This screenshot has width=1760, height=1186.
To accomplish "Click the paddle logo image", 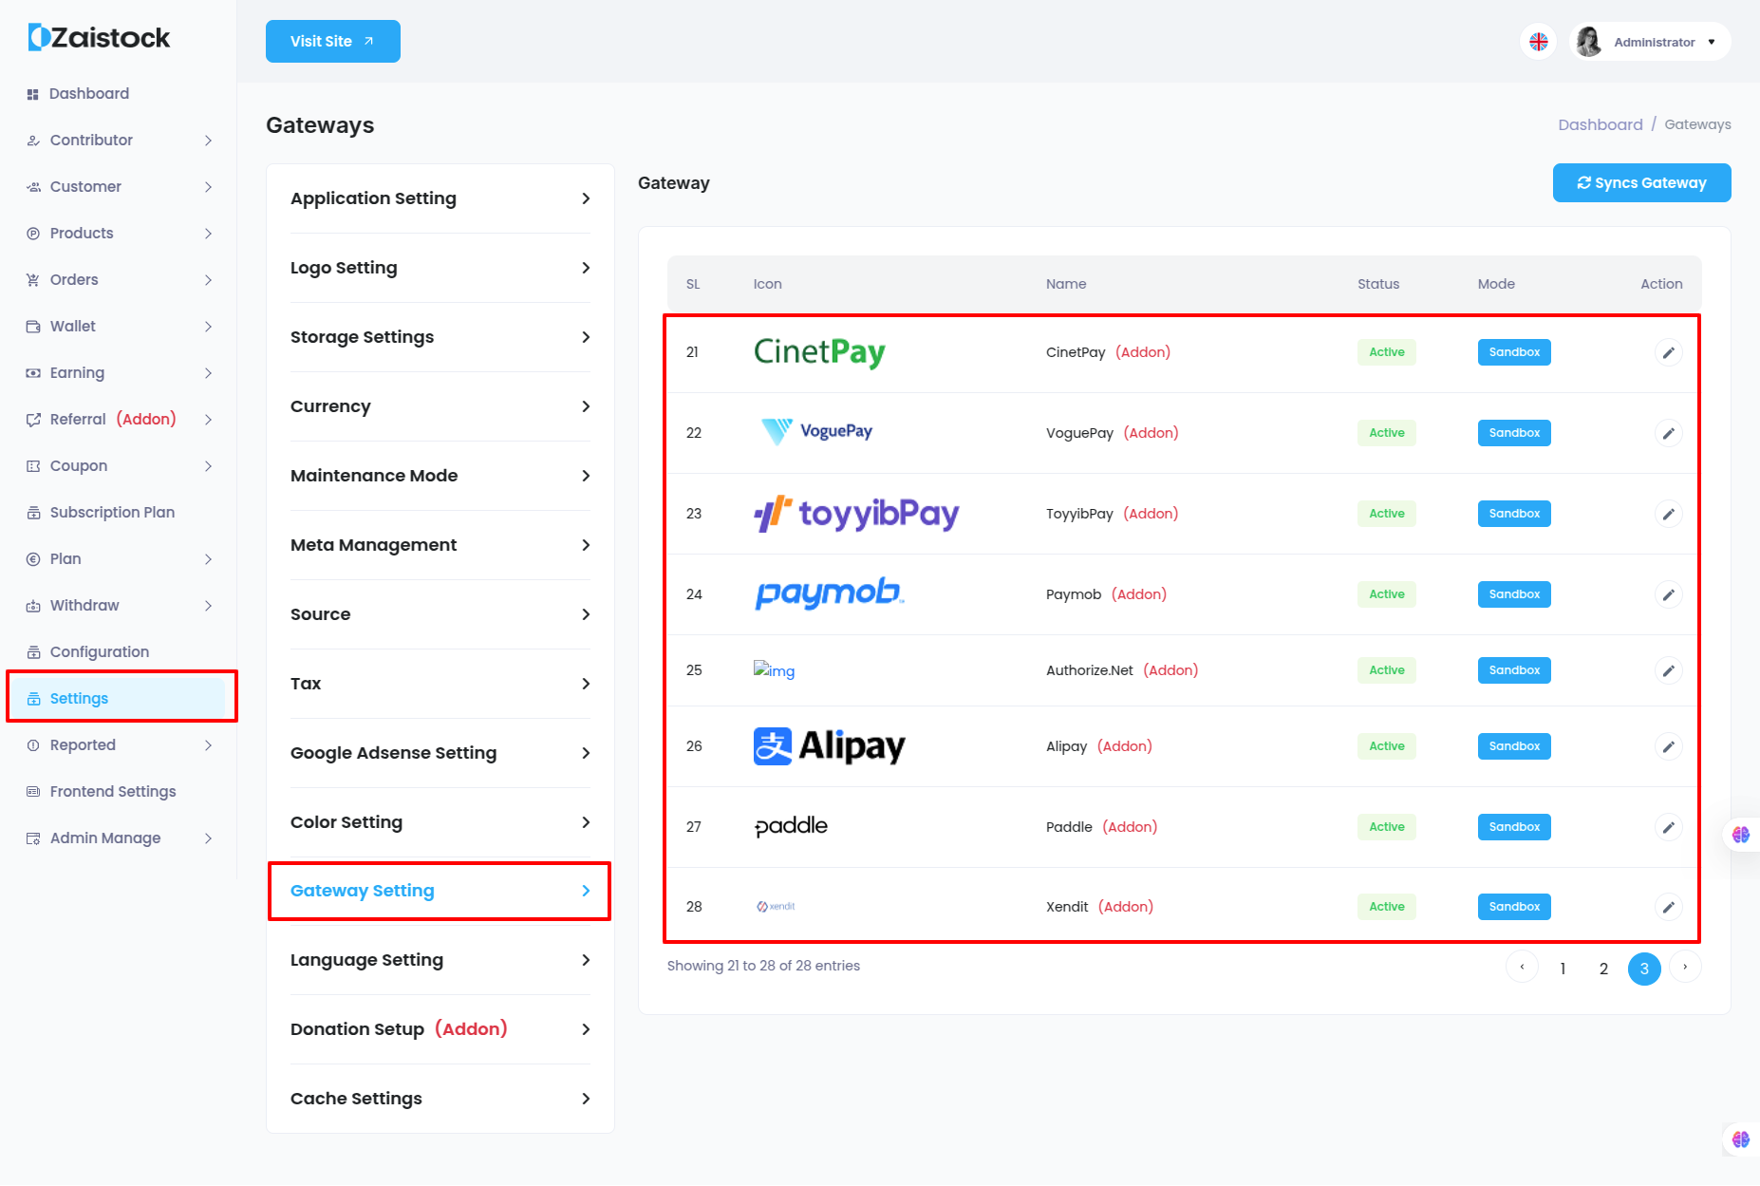I will (791, 826).
